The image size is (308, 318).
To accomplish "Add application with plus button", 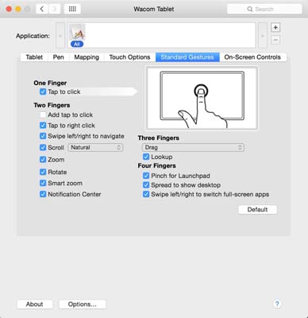I will click(x=275, y=27).
